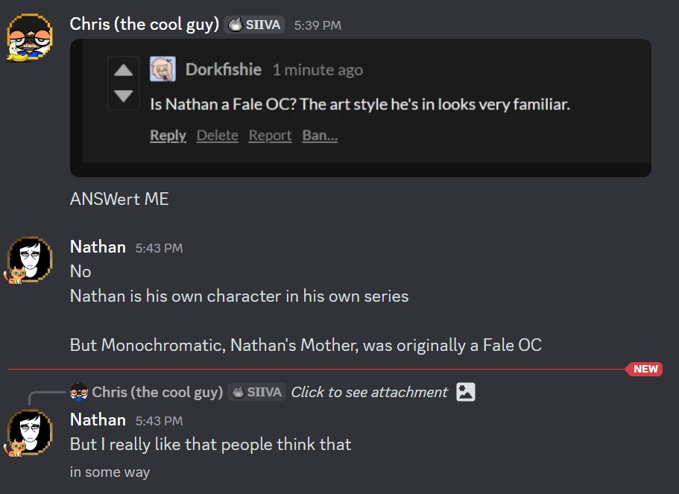
Task: Open the Ban... option in the embed
Action: pyautogui.click(x=320, y=135)
